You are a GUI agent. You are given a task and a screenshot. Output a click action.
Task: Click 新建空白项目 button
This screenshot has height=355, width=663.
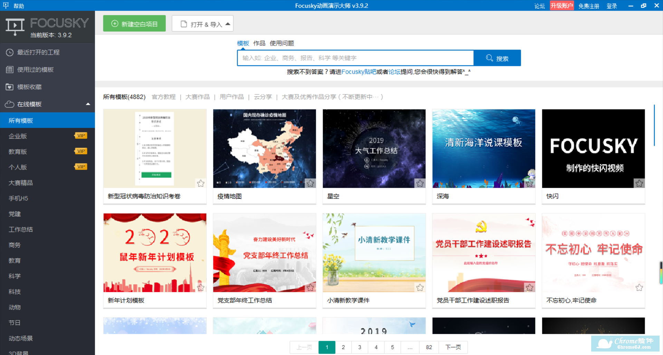tap(134, 24)
